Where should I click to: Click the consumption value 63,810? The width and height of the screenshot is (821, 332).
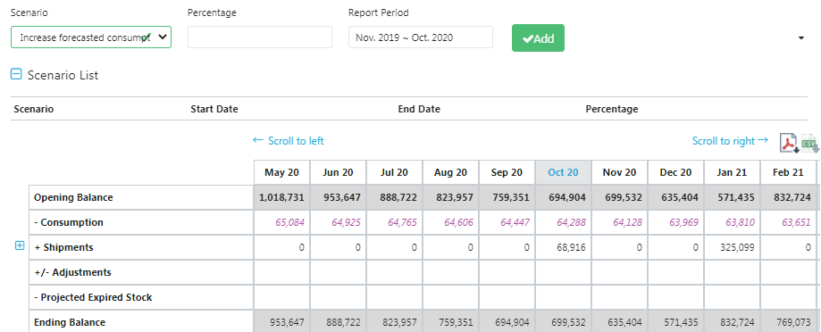tap(740, 222)
